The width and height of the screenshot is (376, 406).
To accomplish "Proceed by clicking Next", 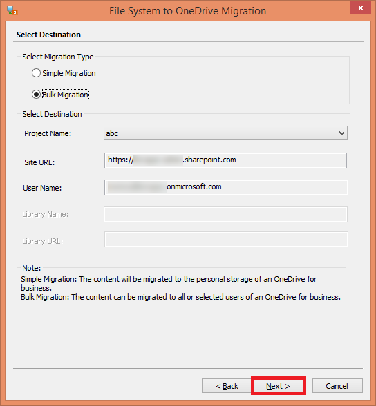I will point(279,386).
